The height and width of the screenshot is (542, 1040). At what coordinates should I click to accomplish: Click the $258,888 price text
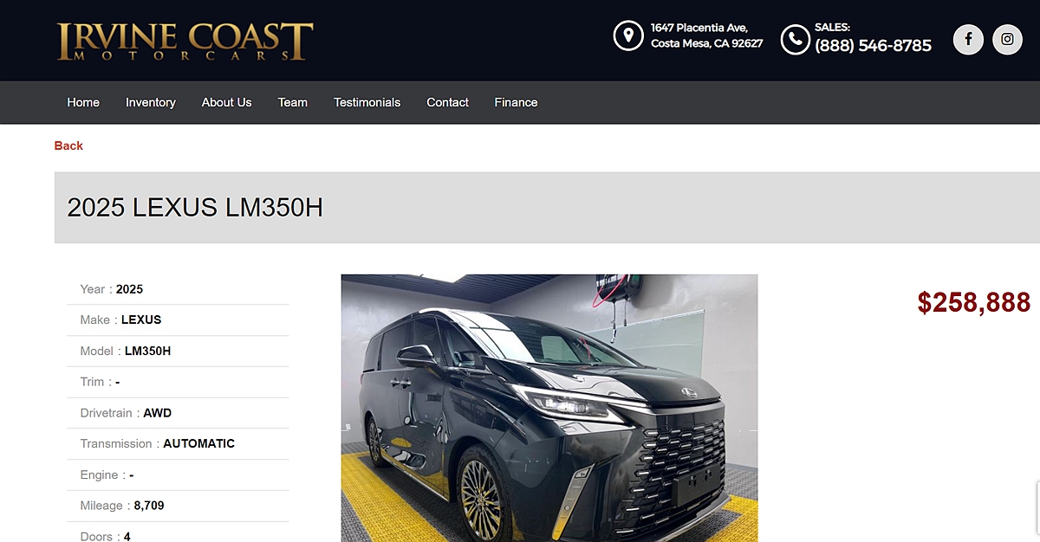(x=974, y=302)
